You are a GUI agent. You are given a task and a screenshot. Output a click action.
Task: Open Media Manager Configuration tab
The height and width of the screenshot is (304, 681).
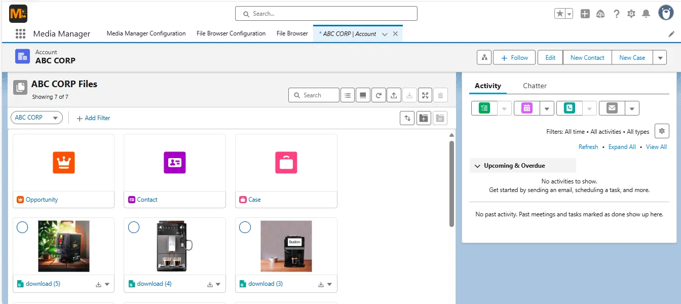point(146,33)
